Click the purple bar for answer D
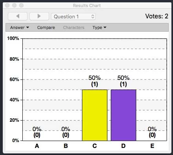173x155 pixels. click(124, 115)
